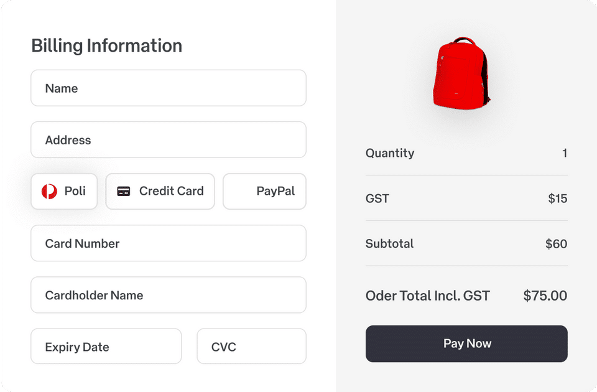
Task: Click the GST amount $15
Action: (557, 198)
